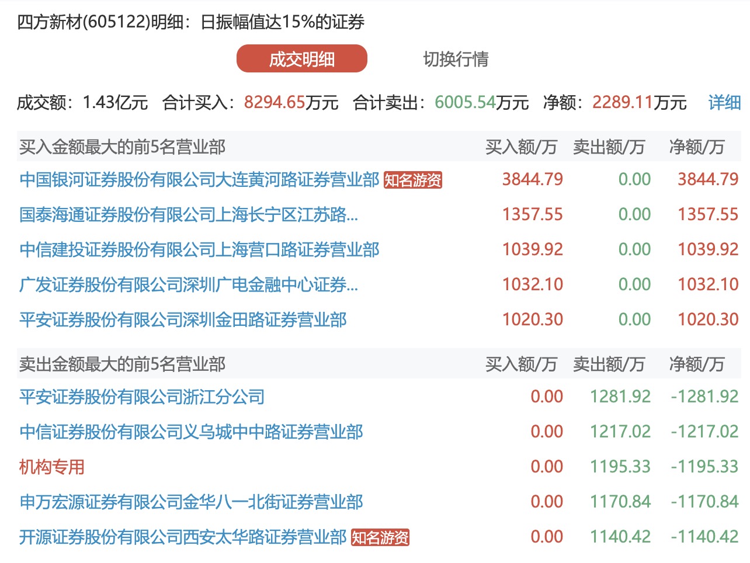Viewport: 750px width, 563px height.
Task: Open 申万宏源证券金华八一北街证券营业部 link
Action: click(x=191, y=502)
